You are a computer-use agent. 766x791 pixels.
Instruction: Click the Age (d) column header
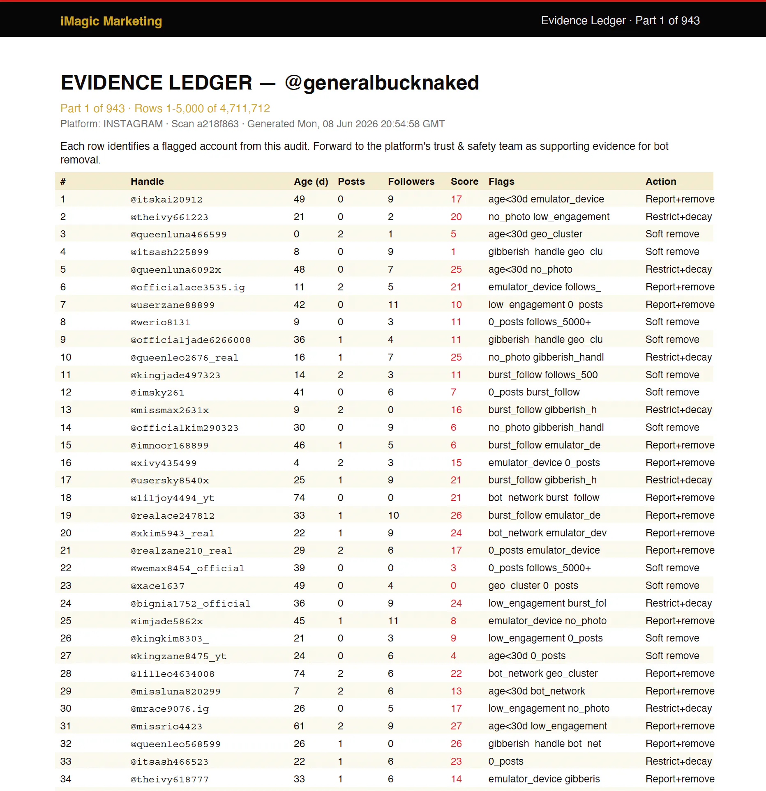311,182
